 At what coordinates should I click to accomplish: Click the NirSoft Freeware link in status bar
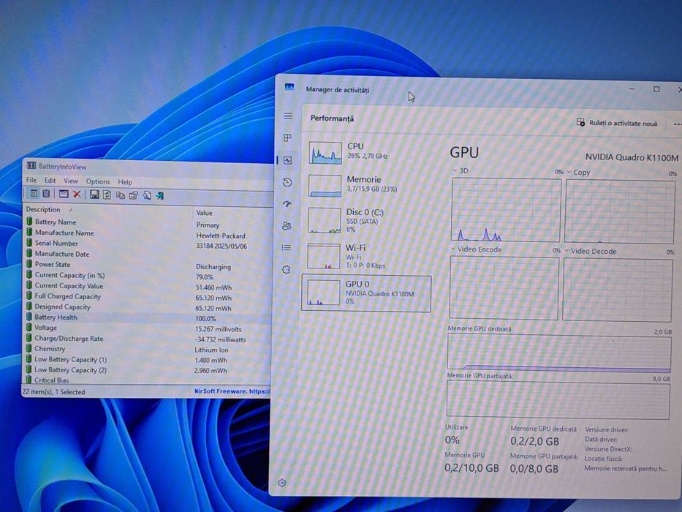(x=232, y=391)
